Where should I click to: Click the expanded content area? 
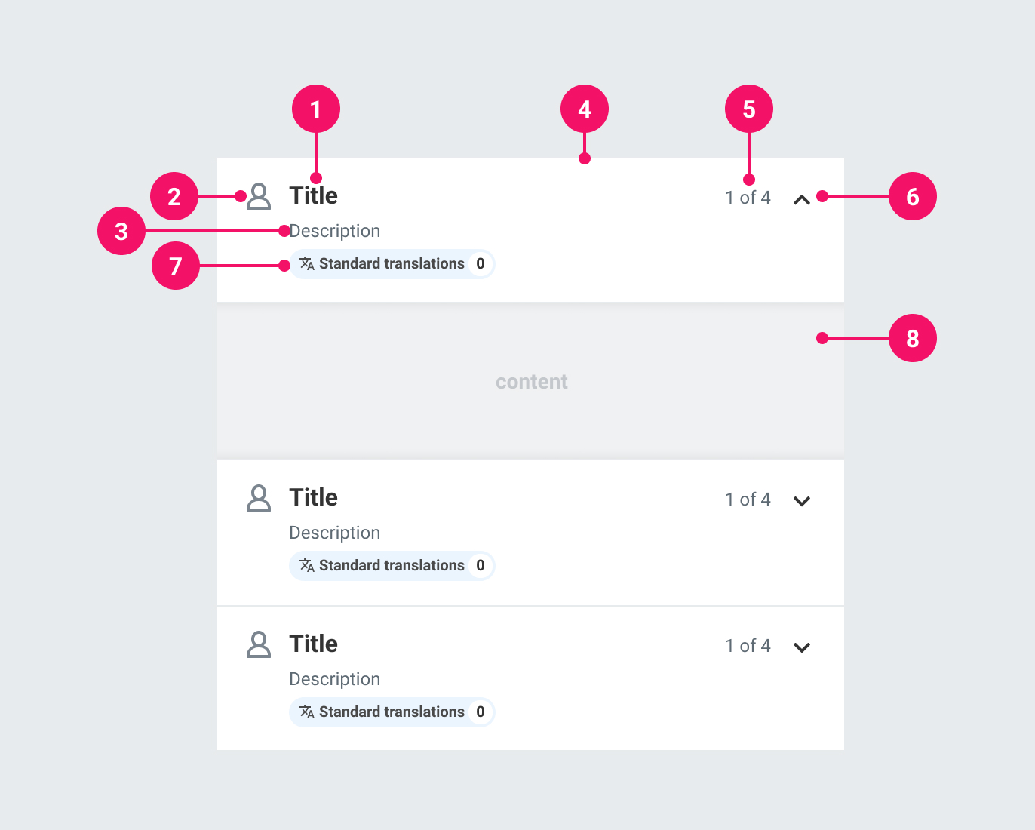[530, 382]
